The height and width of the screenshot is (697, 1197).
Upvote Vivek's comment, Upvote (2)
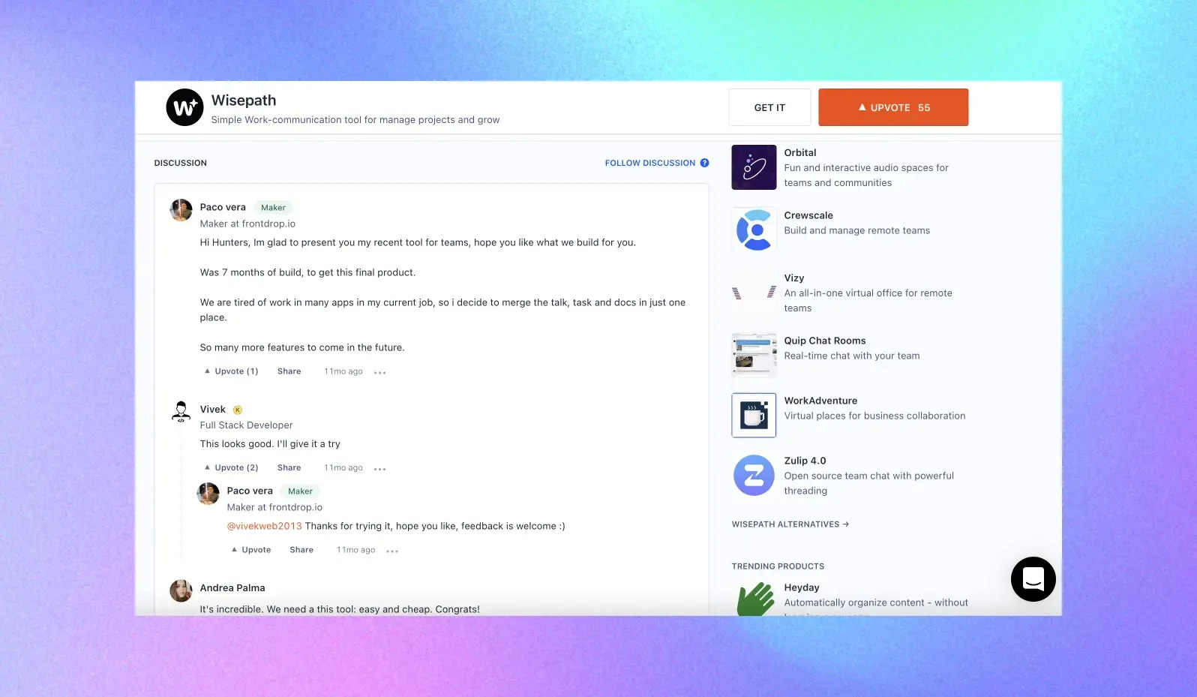click(231, 467)
